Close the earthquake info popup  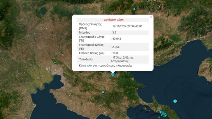coord(151,17)
